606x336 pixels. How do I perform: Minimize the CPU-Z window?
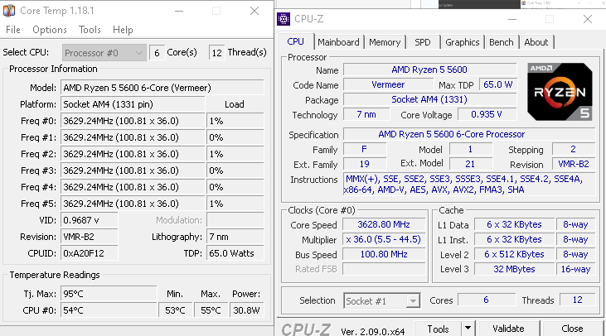coord(512,19)
